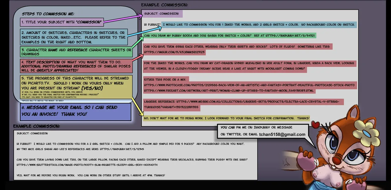Click the tchan5158@gmail.com email address
This screenshot has height=190, width=391.
tap(282, 134)
